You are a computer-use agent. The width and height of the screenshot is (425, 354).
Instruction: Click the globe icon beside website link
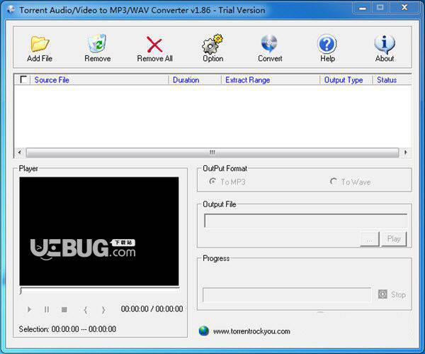pos(203,331)
